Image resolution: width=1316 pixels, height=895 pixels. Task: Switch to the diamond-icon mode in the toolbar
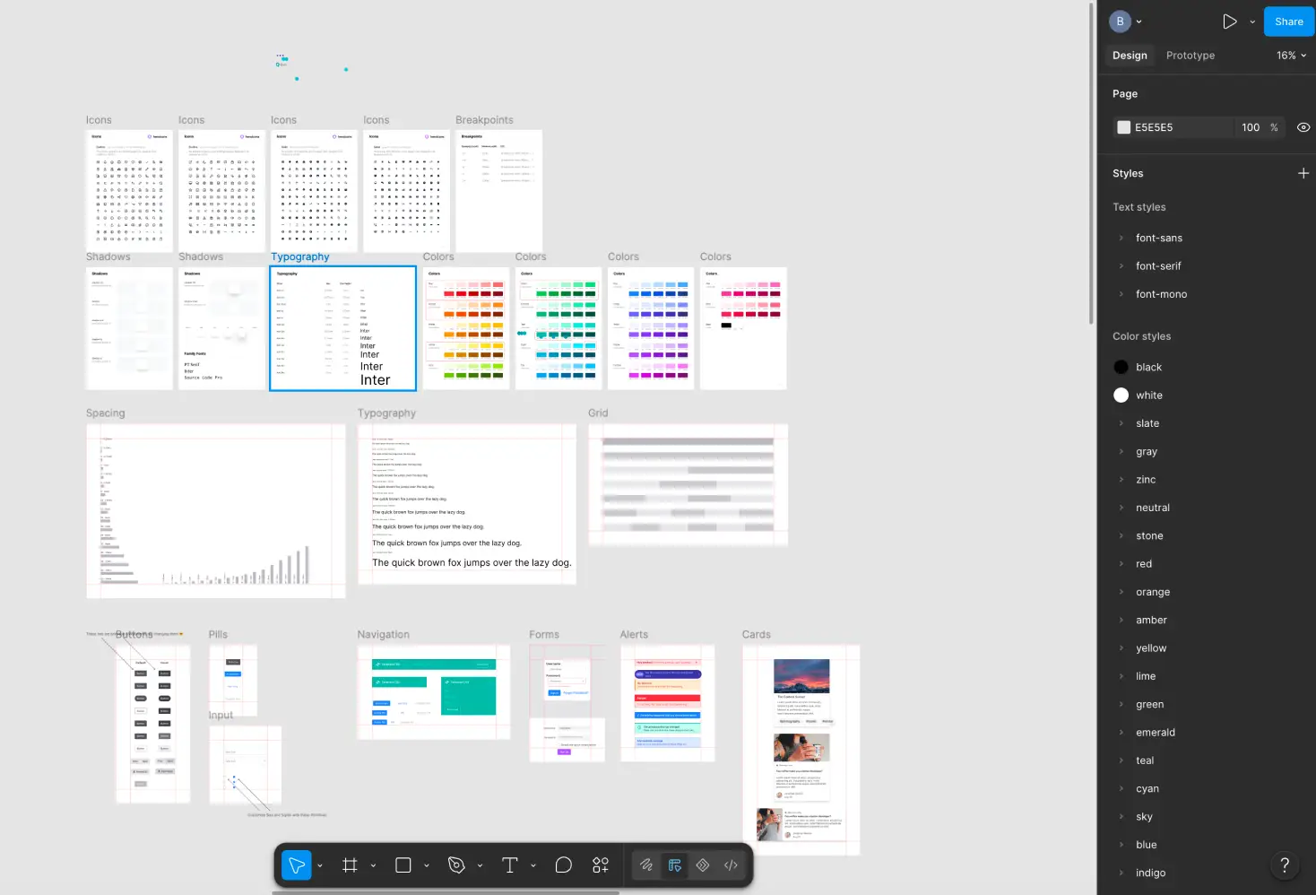pos(703,865)
